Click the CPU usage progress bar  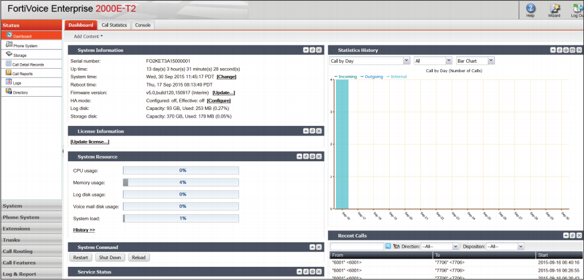point(181,170)
